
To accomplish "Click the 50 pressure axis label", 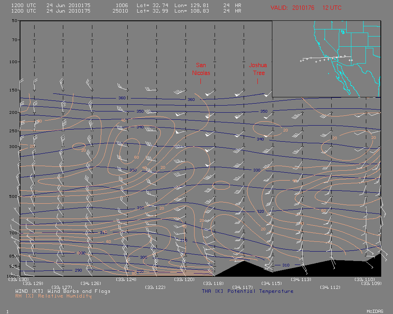I will [x=15, y=20].
